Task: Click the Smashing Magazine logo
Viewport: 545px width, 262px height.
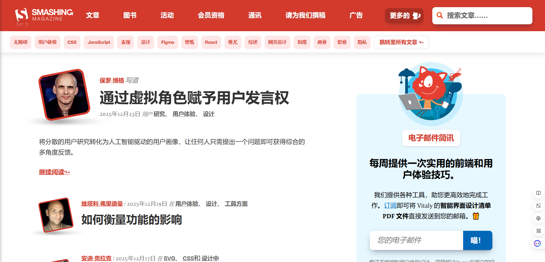Action: [44, 15]
